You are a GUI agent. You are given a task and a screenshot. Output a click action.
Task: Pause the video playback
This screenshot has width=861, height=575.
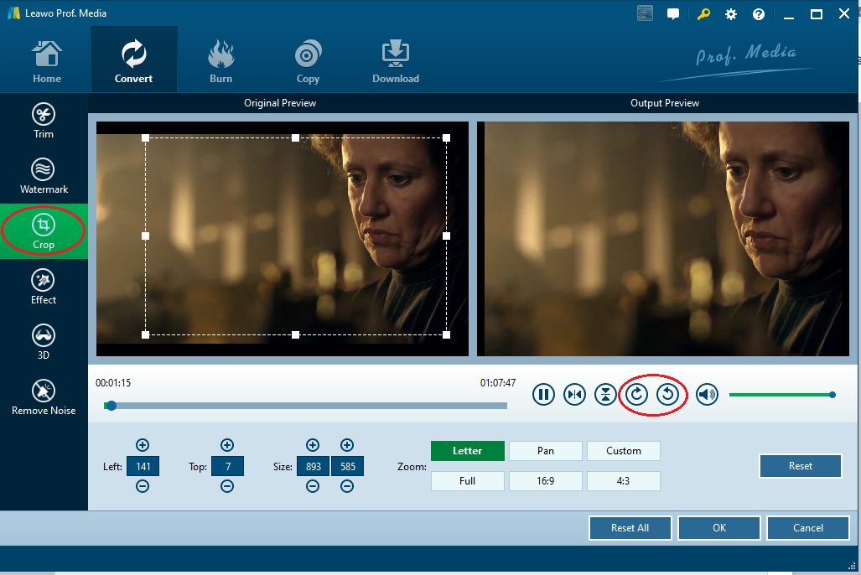(x=543, y=394)
